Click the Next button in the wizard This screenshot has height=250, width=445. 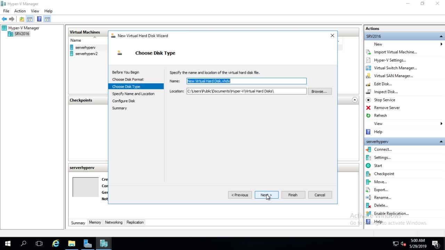click(x=266, y=195)
